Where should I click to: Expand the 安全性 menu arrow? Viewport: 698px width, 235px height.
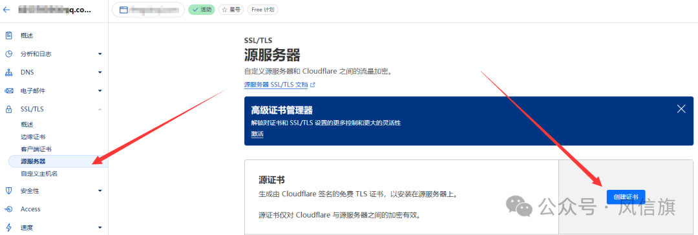100,191
